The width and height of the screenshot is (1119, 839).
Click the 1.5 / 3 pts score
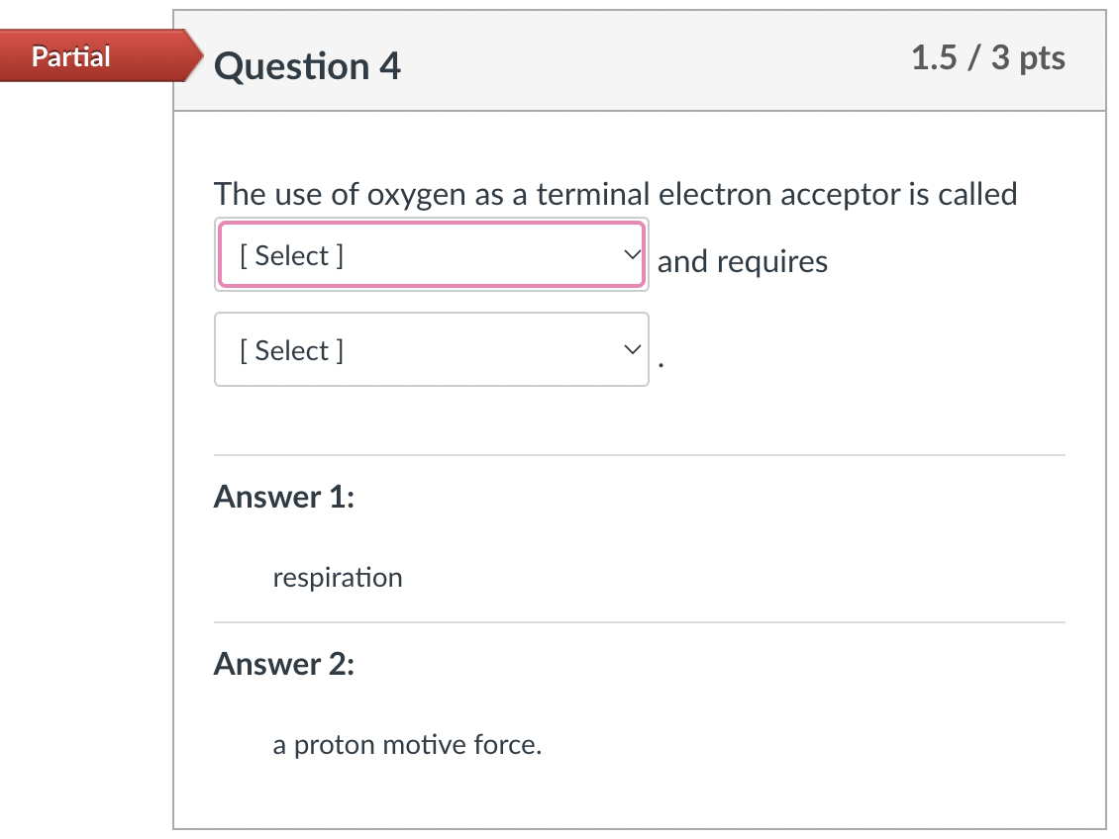[987, 58]
